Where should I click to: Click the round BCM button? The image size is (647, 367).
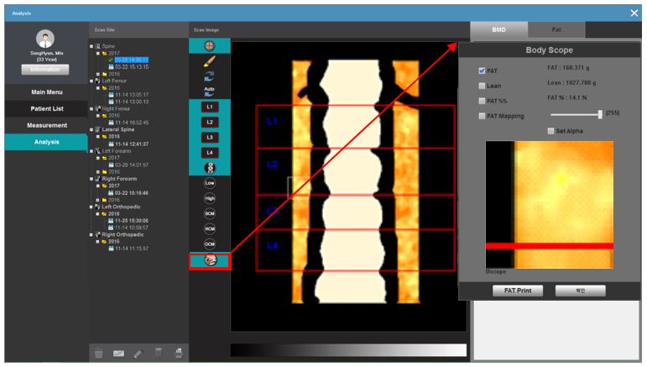tap(209, 212)
